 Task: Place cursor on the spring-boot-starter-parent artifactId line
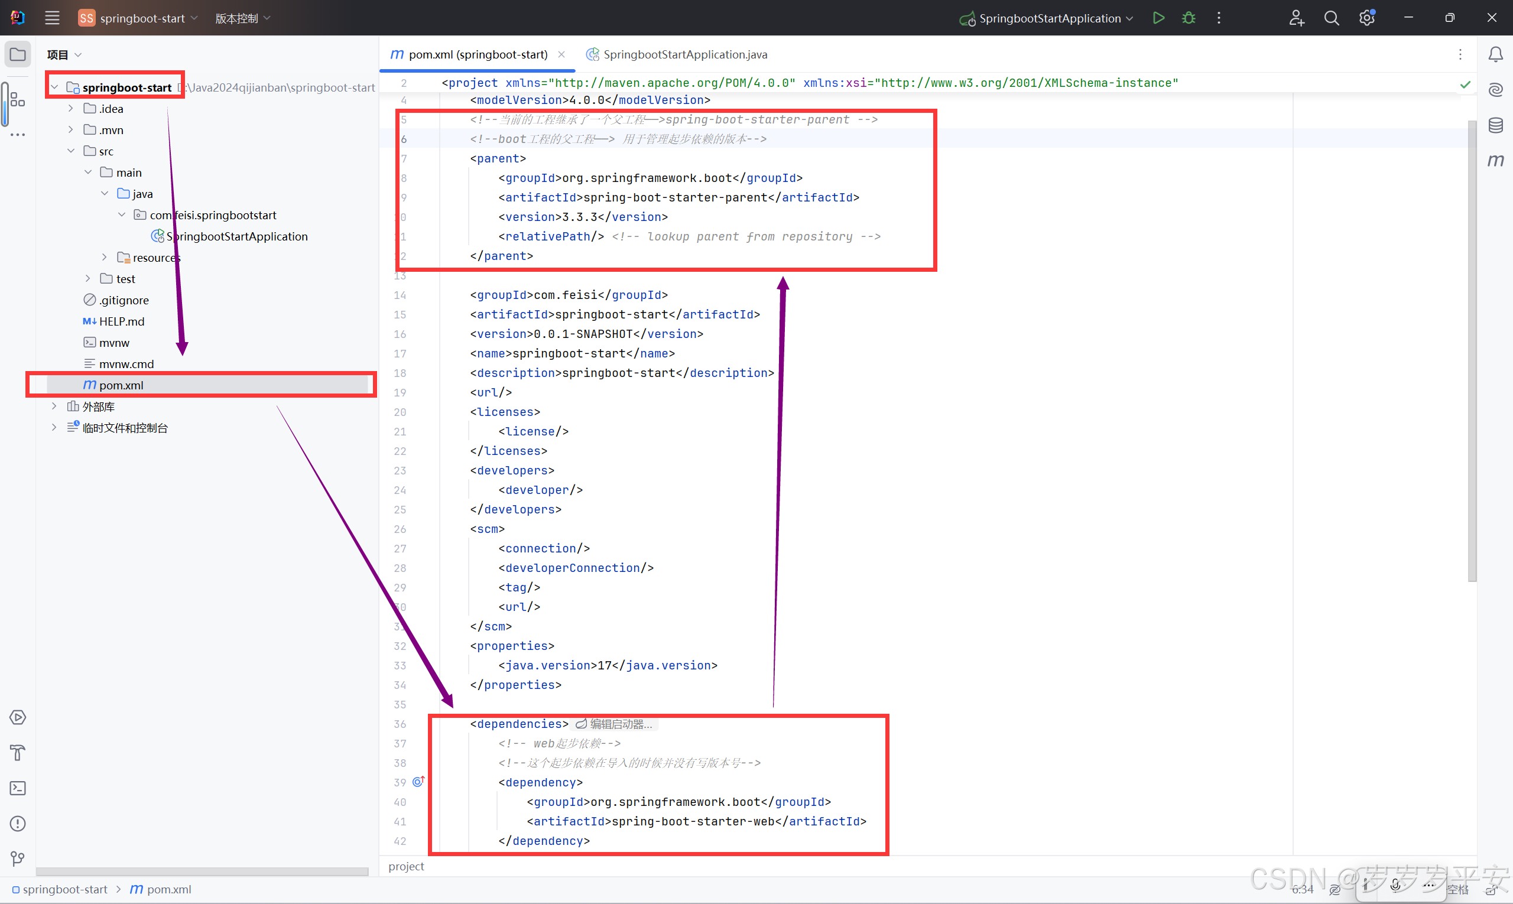click(x=678, y=197)
